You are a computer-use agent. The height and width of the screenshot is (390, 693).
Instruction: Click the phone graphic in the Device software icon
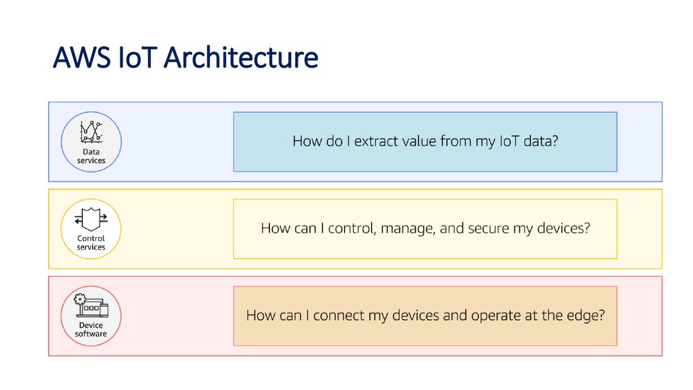(x=104, y=310)
